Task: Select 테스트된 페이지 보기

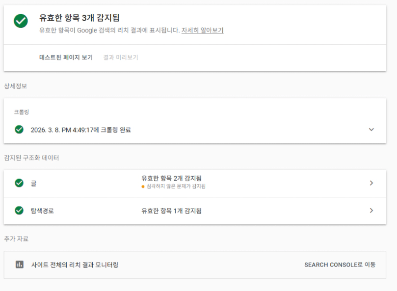Action: (66, 57)
